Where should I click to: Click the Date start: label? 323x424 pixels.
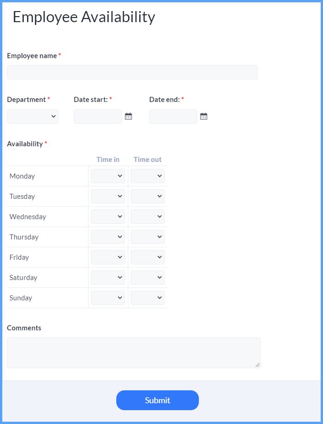pos(91,100)
